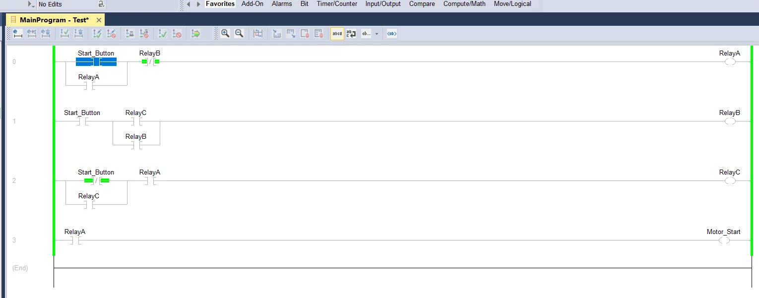The image size is (759, 298).
Task: Finalize all edits with the green arrow icon
Action: 195,34
